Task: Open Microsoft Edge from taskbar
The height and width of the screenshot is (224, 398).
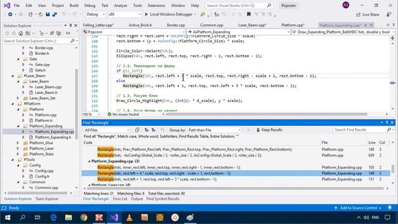Action: [x=53, y=217]
